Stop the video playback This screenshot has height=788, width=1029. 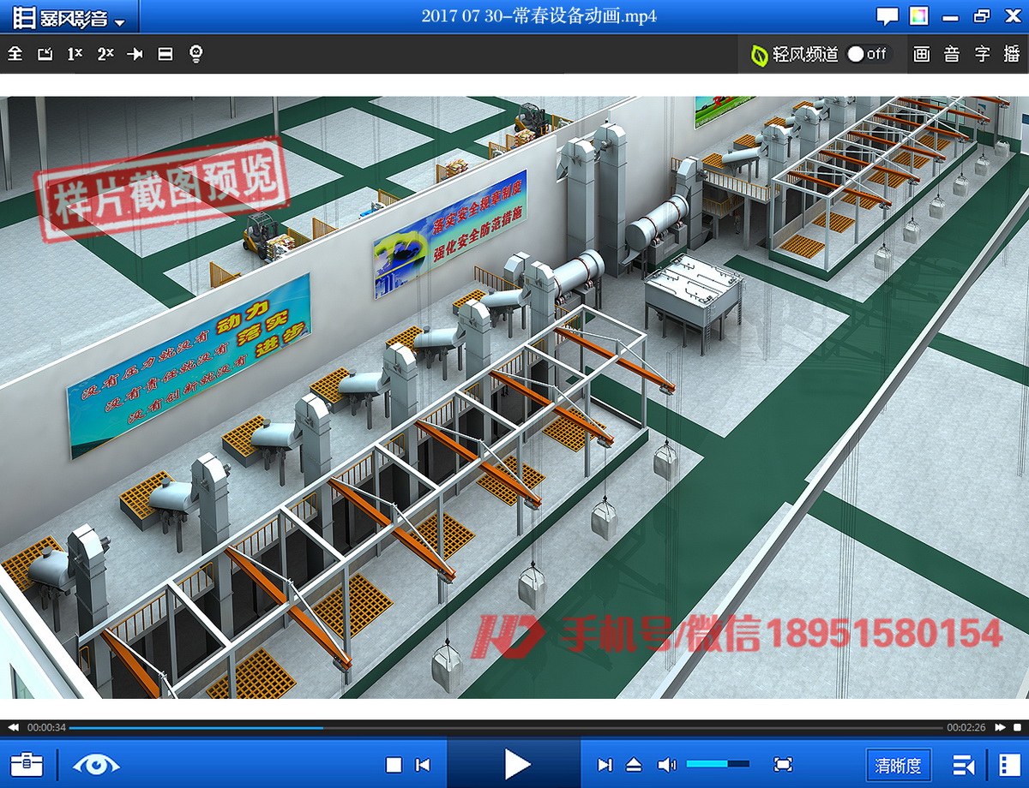click(x=394, y=765)
